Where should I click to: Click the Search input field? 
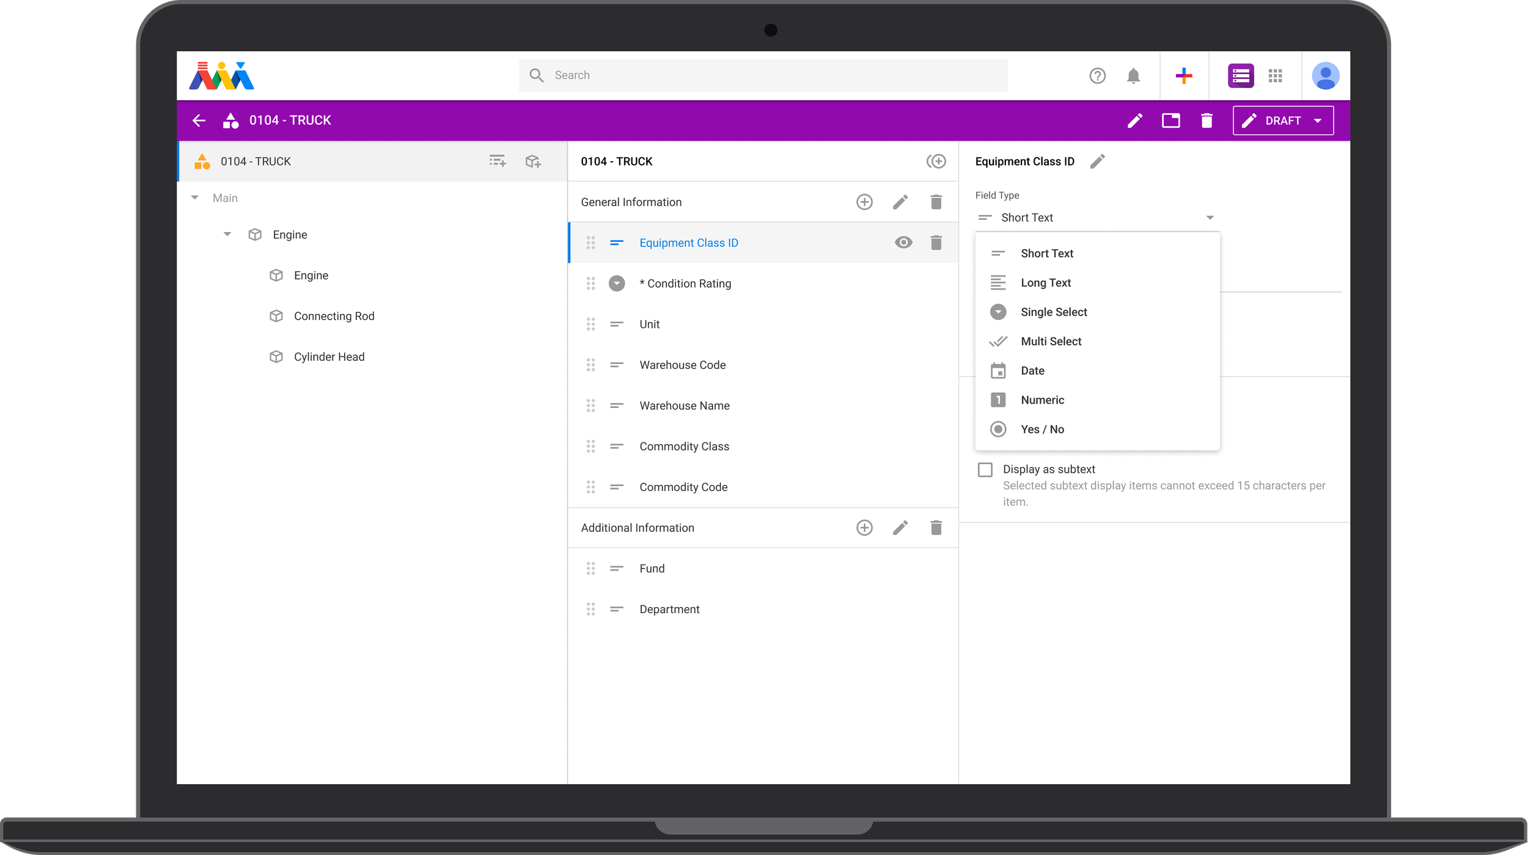[x=764, y=76]
